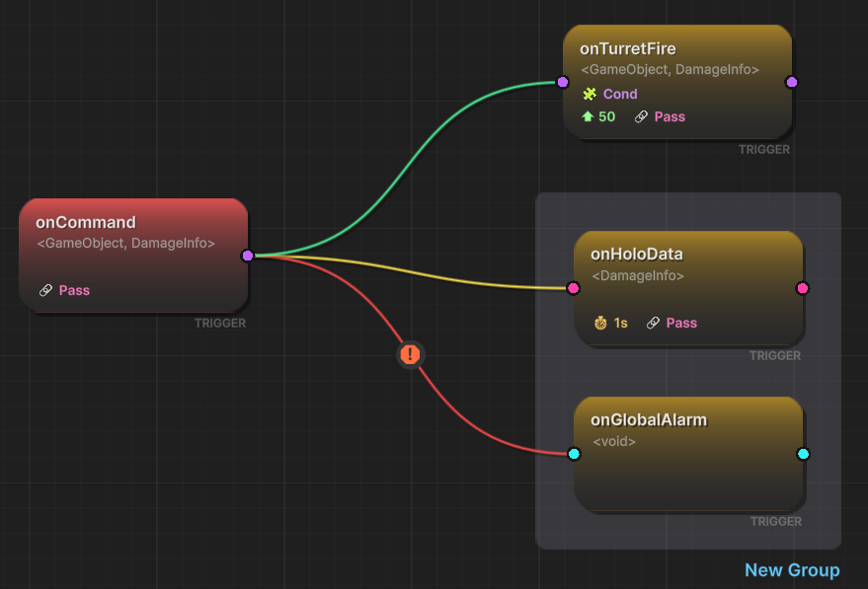
Task: Click the puzzle-piece Cond icon on onTurretFire
Action: pos(591,94)
